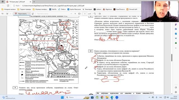Click the question number 9 box
The height and width of the screenshot is (100, 179).
pyautogui.click(x=15, y=88)
